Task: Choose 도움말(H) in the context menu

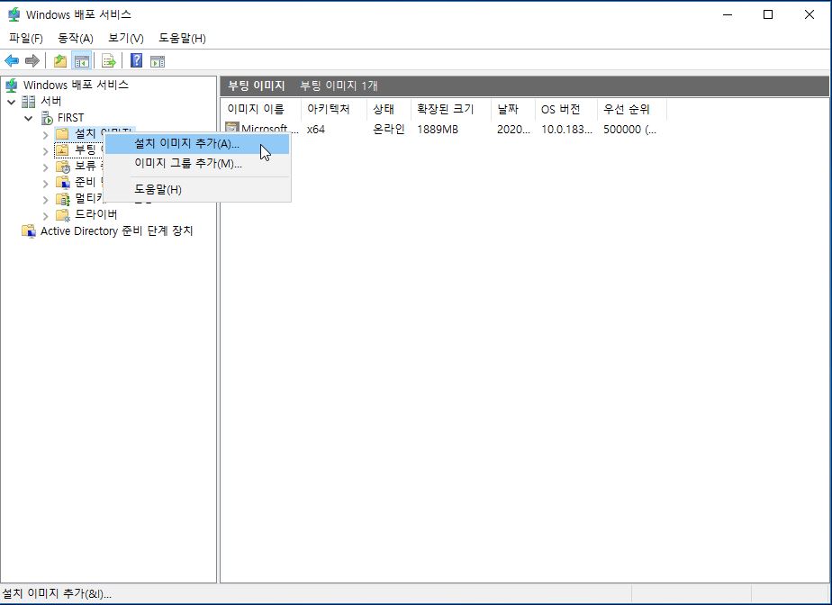Action: point(197,189)
